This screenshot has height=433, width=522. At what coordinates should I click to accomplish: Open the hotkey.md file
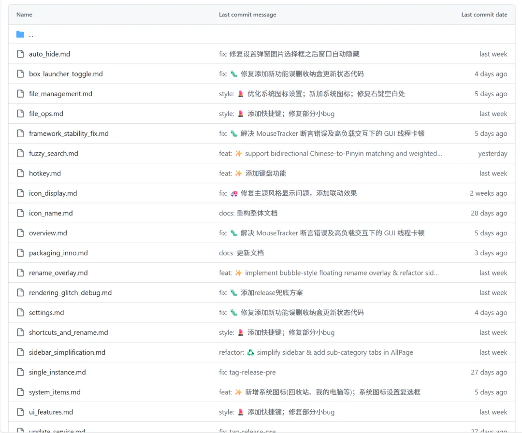(x=44, y=173)
